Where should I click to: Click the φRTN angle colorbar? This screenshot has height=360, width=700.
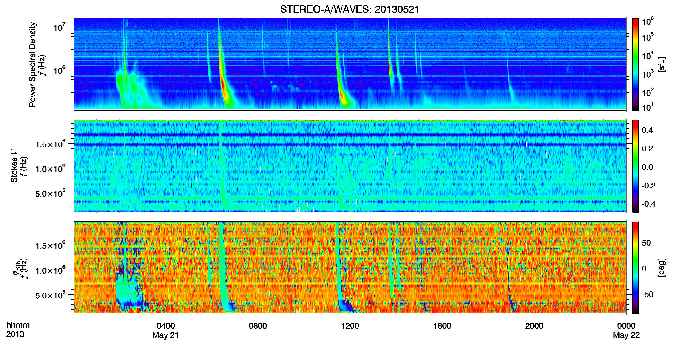(635, 268)
